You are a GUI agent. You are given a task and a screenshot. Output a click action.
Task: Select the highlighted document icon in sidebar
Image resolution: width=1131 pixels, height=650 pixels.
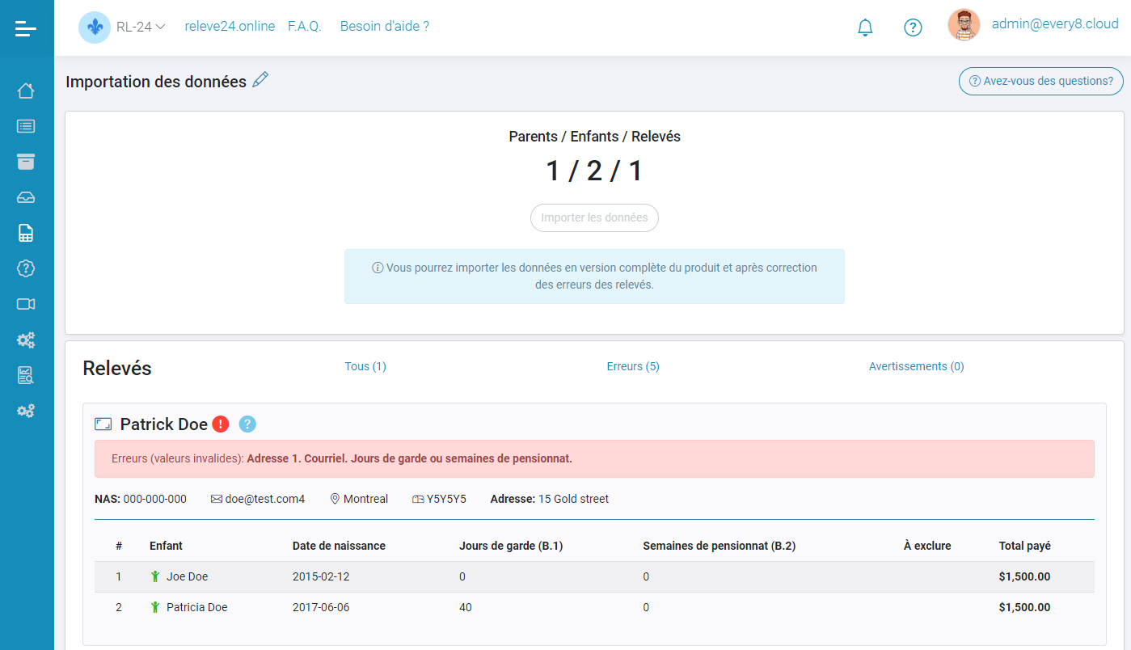[26, 232]
